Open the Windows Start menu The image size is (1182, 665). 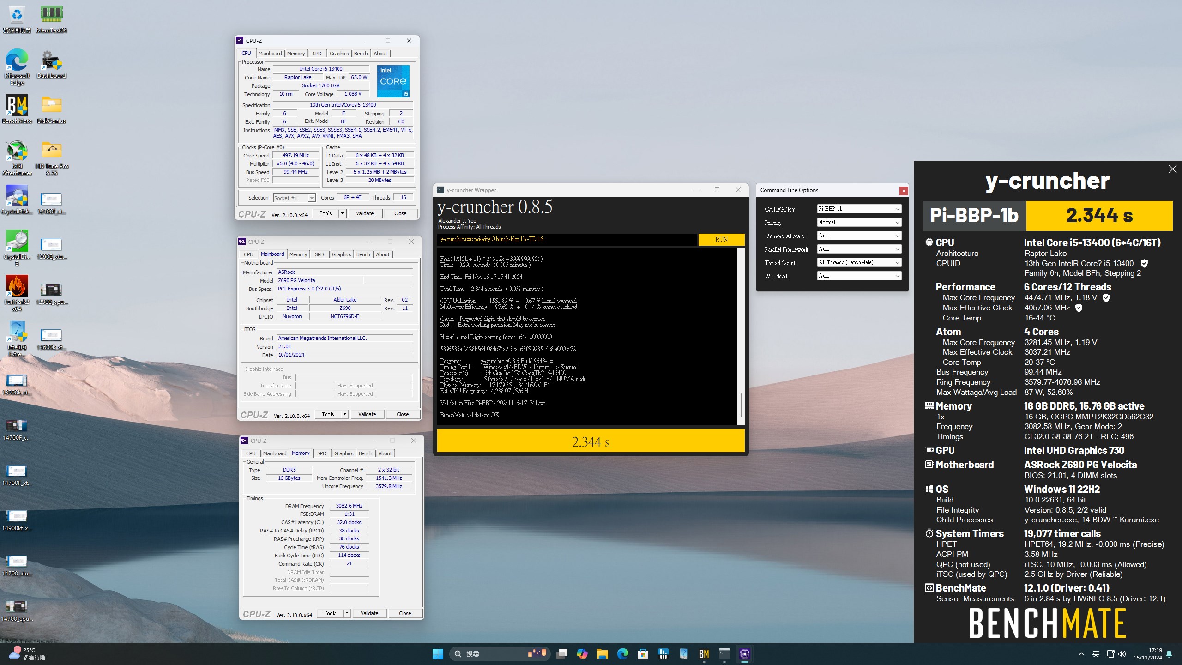click(x=438, y=653)
